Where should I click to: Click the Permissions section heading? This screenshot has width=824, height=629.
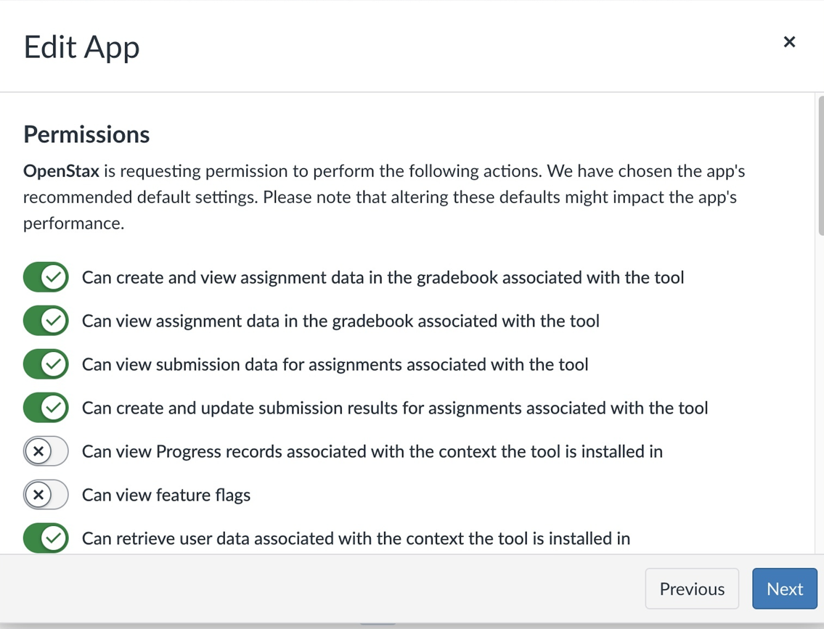[x=86, y=134]
